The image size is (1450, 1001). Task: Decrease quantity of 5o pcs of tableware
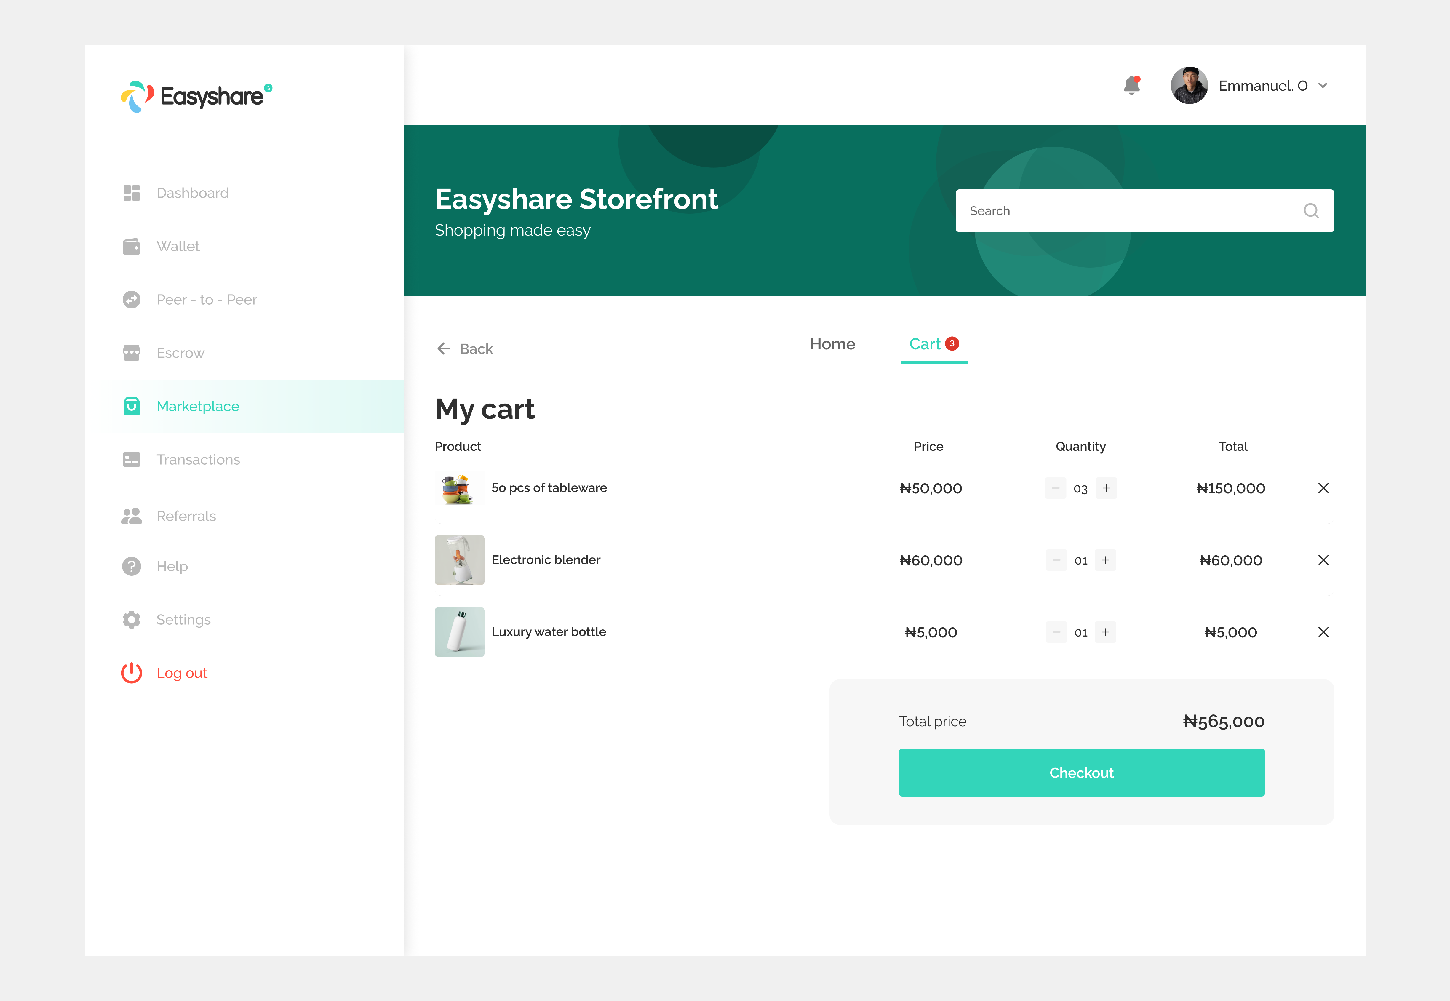[x=1056, y=488]
